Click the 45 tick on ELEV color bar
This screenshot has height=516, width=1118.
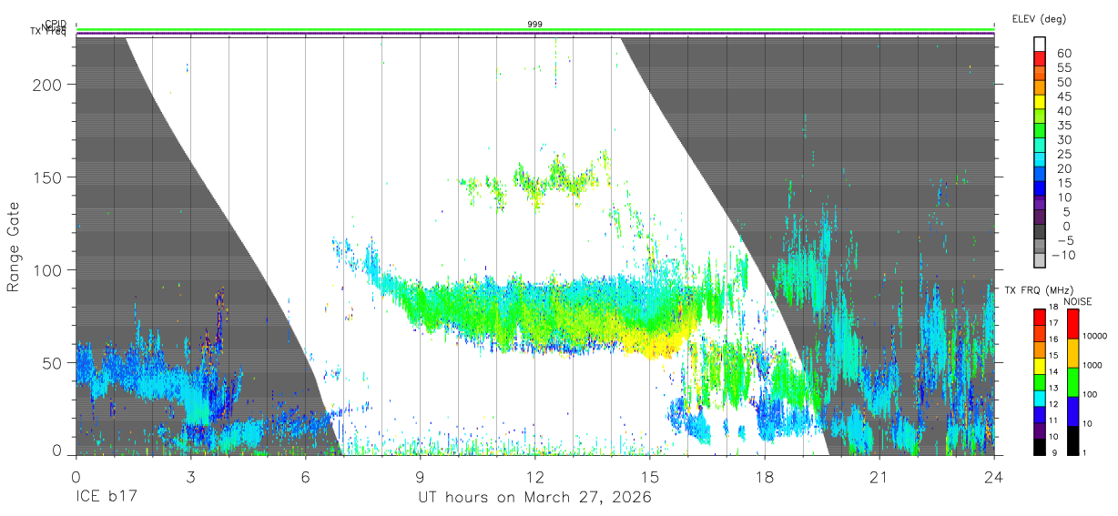pos(1064,97)
